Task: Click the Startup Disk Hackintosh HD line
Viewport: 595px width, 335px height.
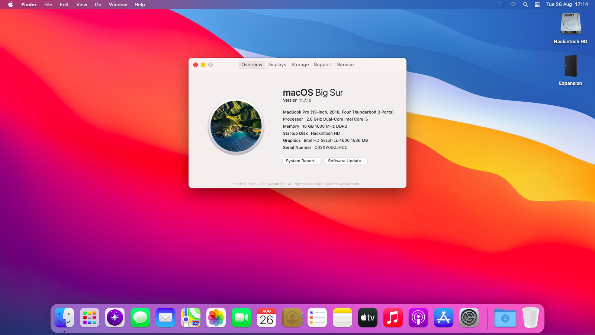Action: coord(311,133)
